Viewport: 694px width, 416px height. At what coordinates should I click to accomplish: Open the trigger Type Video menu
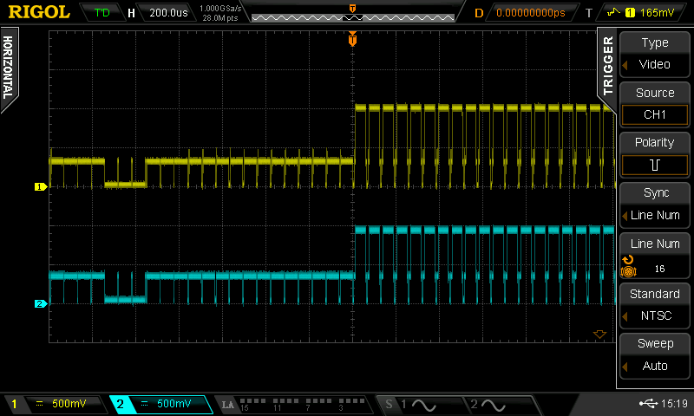point(654,54)
